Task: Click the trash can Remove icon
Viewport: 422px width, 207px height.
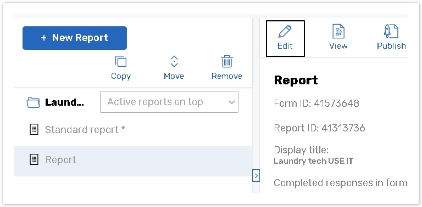Action: 227,61
